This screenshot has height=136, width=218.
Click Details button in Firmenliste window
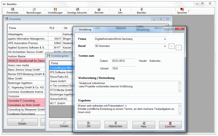click(22, 122)
